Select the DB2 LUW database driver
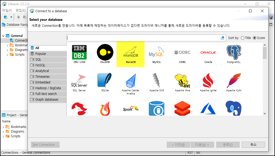Screen dimensions: 275x156 pos(79,54)
